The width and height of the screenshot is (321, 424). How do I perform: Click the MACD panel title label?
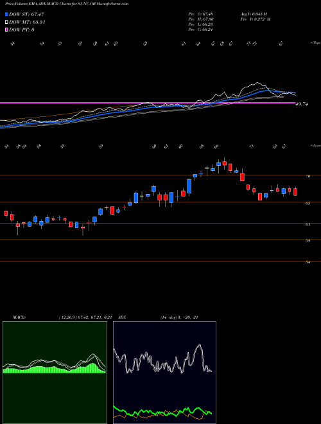tap(19, 317)
